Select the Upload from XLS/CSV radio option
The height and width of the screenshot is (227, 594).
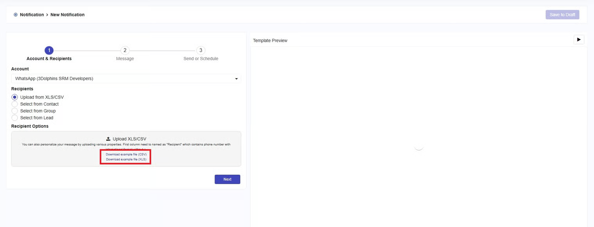pos(15,97)
